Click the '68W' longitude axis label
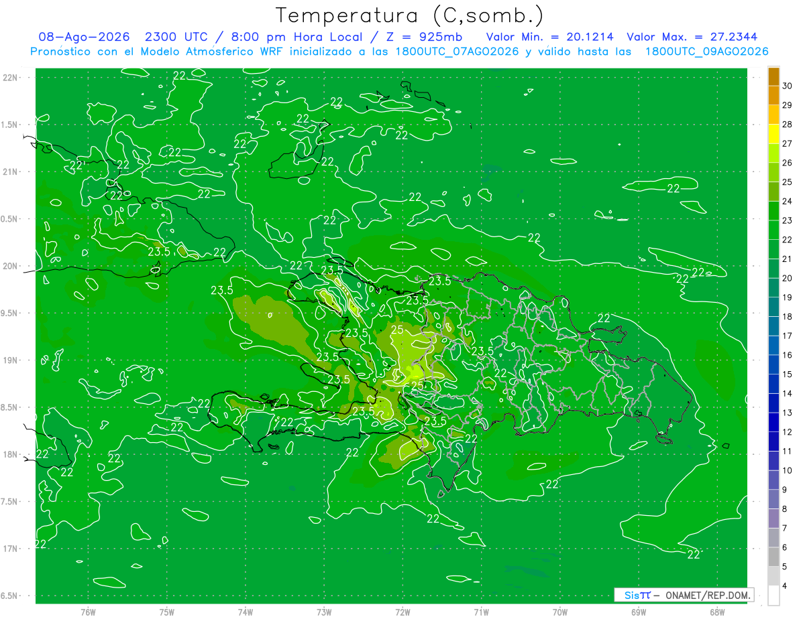The width and height of the screenshot is (805, 621). tap(717, 612)
